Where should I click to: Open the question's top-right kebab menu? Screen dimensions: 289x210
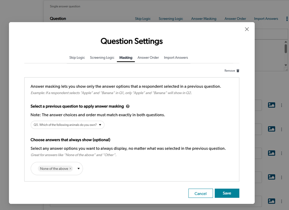[286, 19]
